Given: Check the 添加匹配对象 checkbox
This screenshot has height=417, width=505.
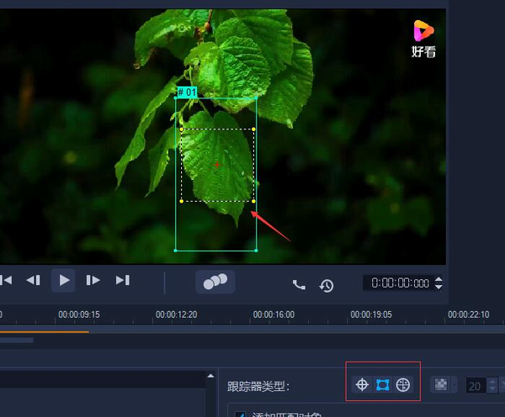Looking at the screenshot, I should tap(241, 414).
